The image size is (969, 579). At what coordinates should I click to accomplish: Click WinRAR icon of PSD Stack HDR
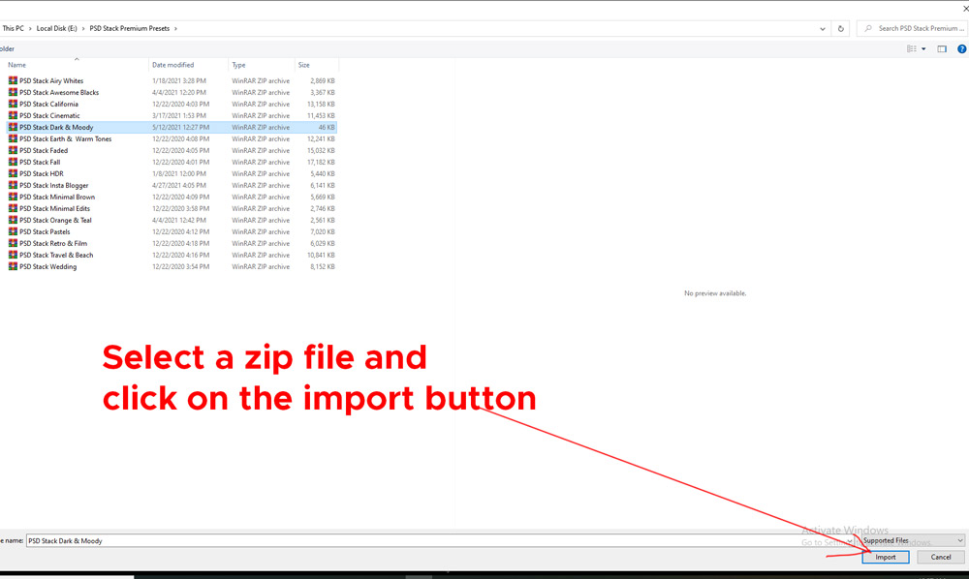13,173
